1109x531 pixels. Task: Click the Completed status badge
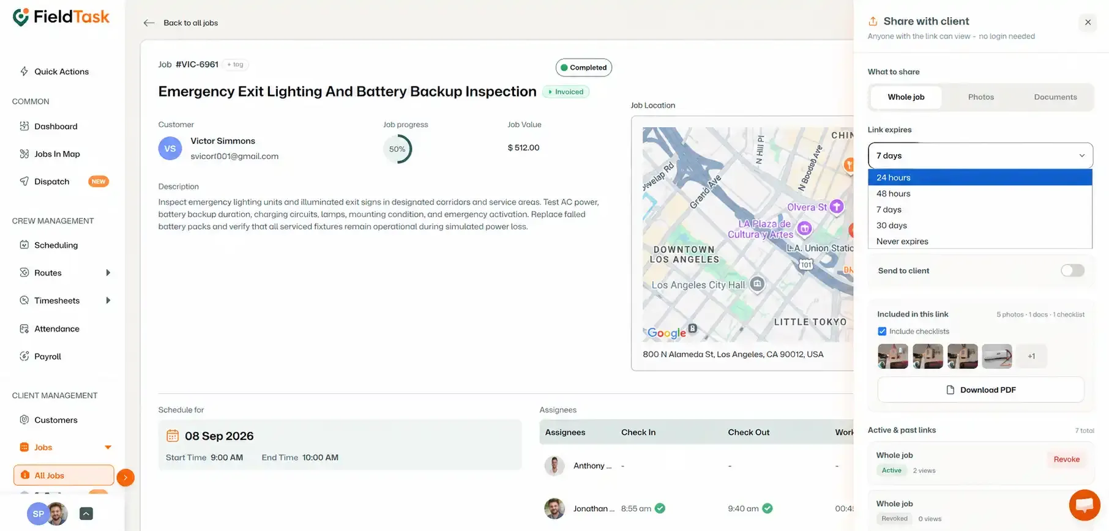(x=583, y=67)
